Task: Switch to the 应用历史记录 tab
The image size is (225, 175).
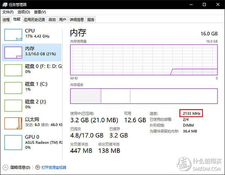Action: (34, 20)
